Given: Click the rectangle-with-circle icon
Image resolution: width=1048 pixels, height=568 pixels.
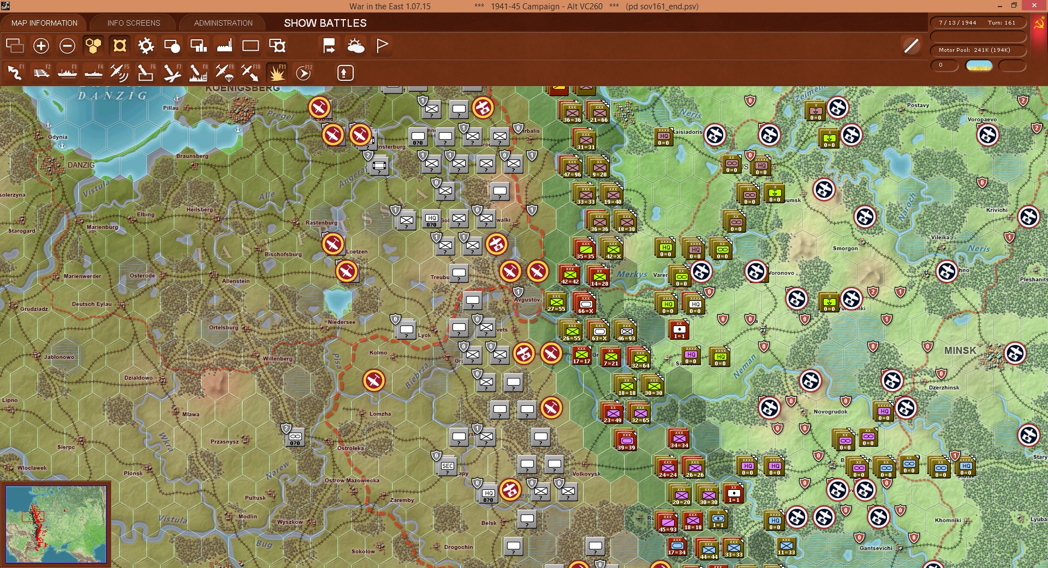Looking at the screenshot, I should coord(172,46).
